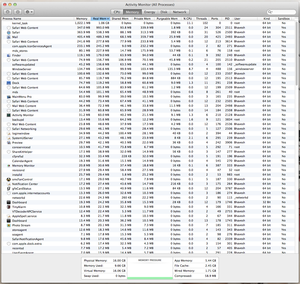Sort by PID column header
The width and height of the screenshot is (300, 284).
coord(227,19)
